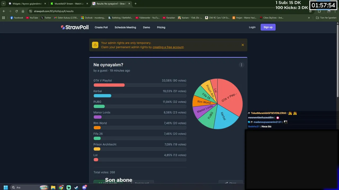Bookmark this page with the star icon
This screenshot has height=190, width=339.
pyautogui.click(x=310, y=11)
